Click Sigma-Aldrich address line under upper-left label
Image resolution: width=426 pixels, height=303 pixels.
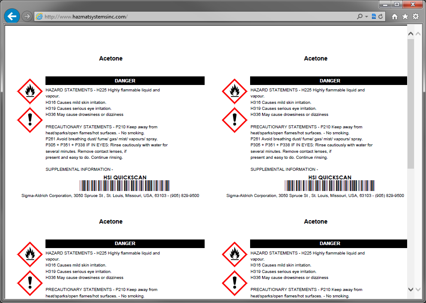[110, 196]
